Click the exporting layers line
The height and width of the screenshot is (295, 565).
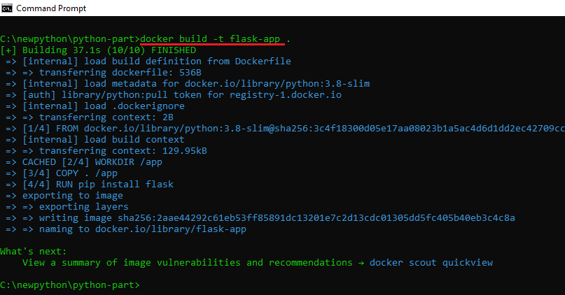point(67,206)
